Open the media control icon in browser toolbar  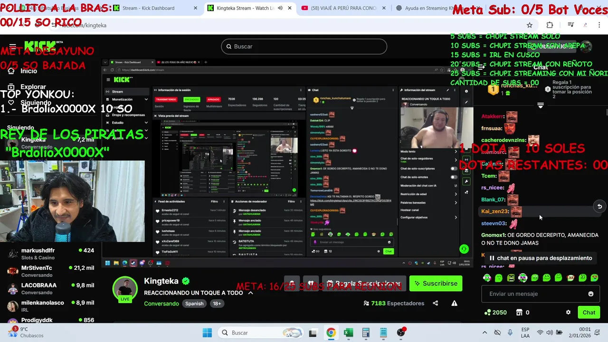pos(571,25)
